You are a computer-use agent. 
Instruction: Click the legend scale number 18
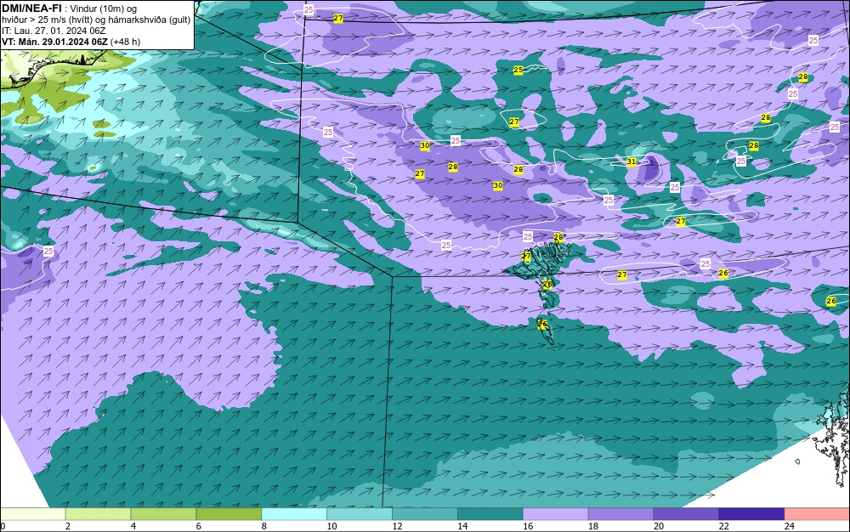[x=593, y=526]
